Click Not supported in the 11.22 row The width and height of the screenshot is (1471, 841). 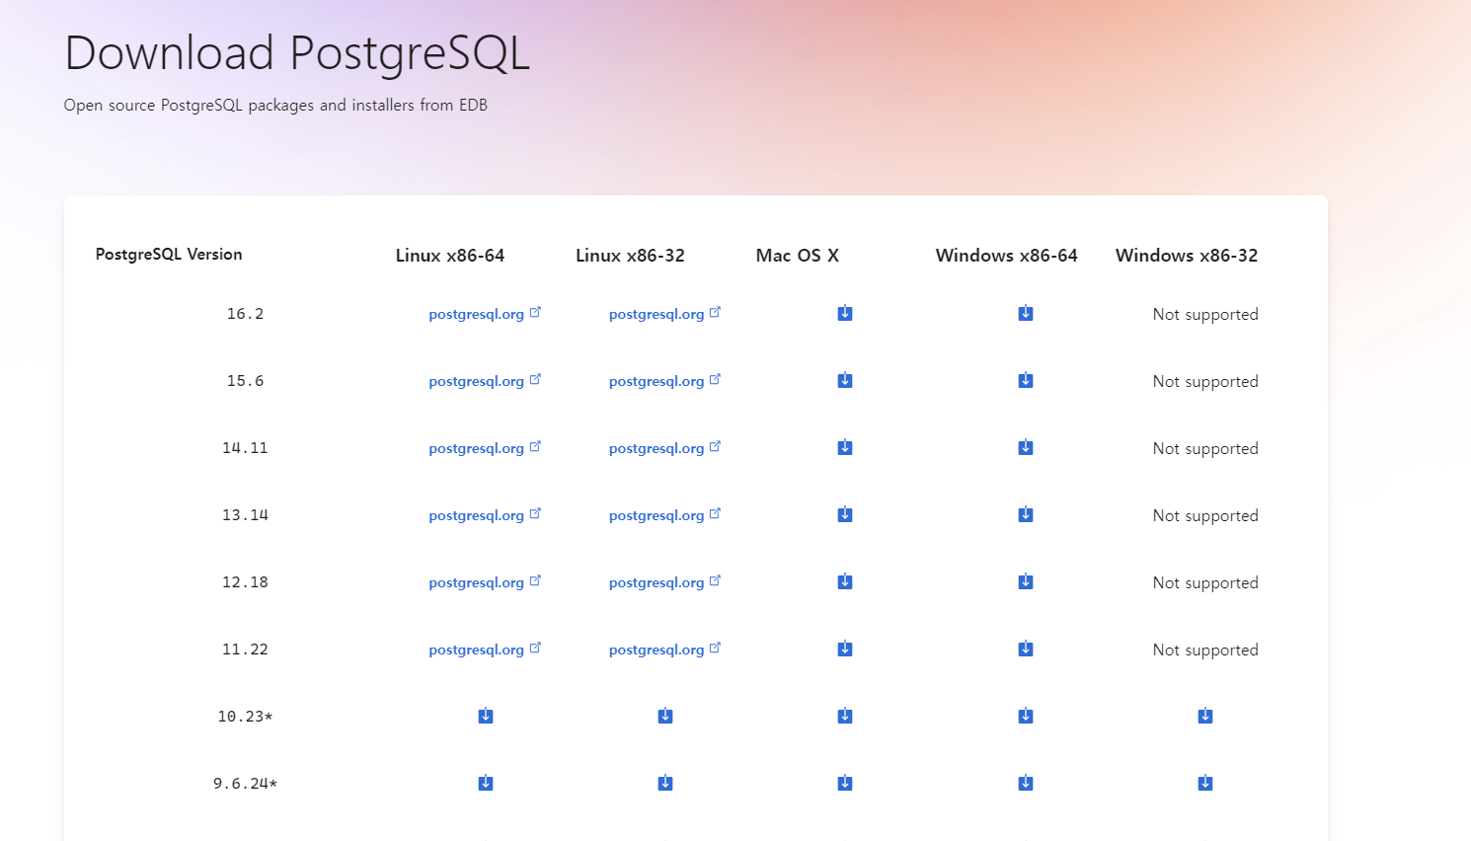[1205, 650]
